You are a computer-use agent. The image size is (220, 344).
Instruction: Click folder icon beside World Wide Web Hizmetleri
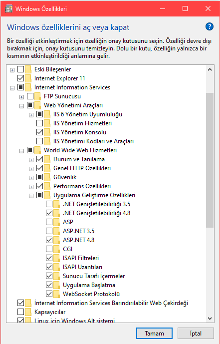(38, 150)
